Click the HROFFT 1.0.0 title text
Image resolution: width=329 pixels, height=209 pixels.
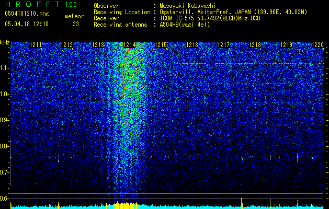41,4
